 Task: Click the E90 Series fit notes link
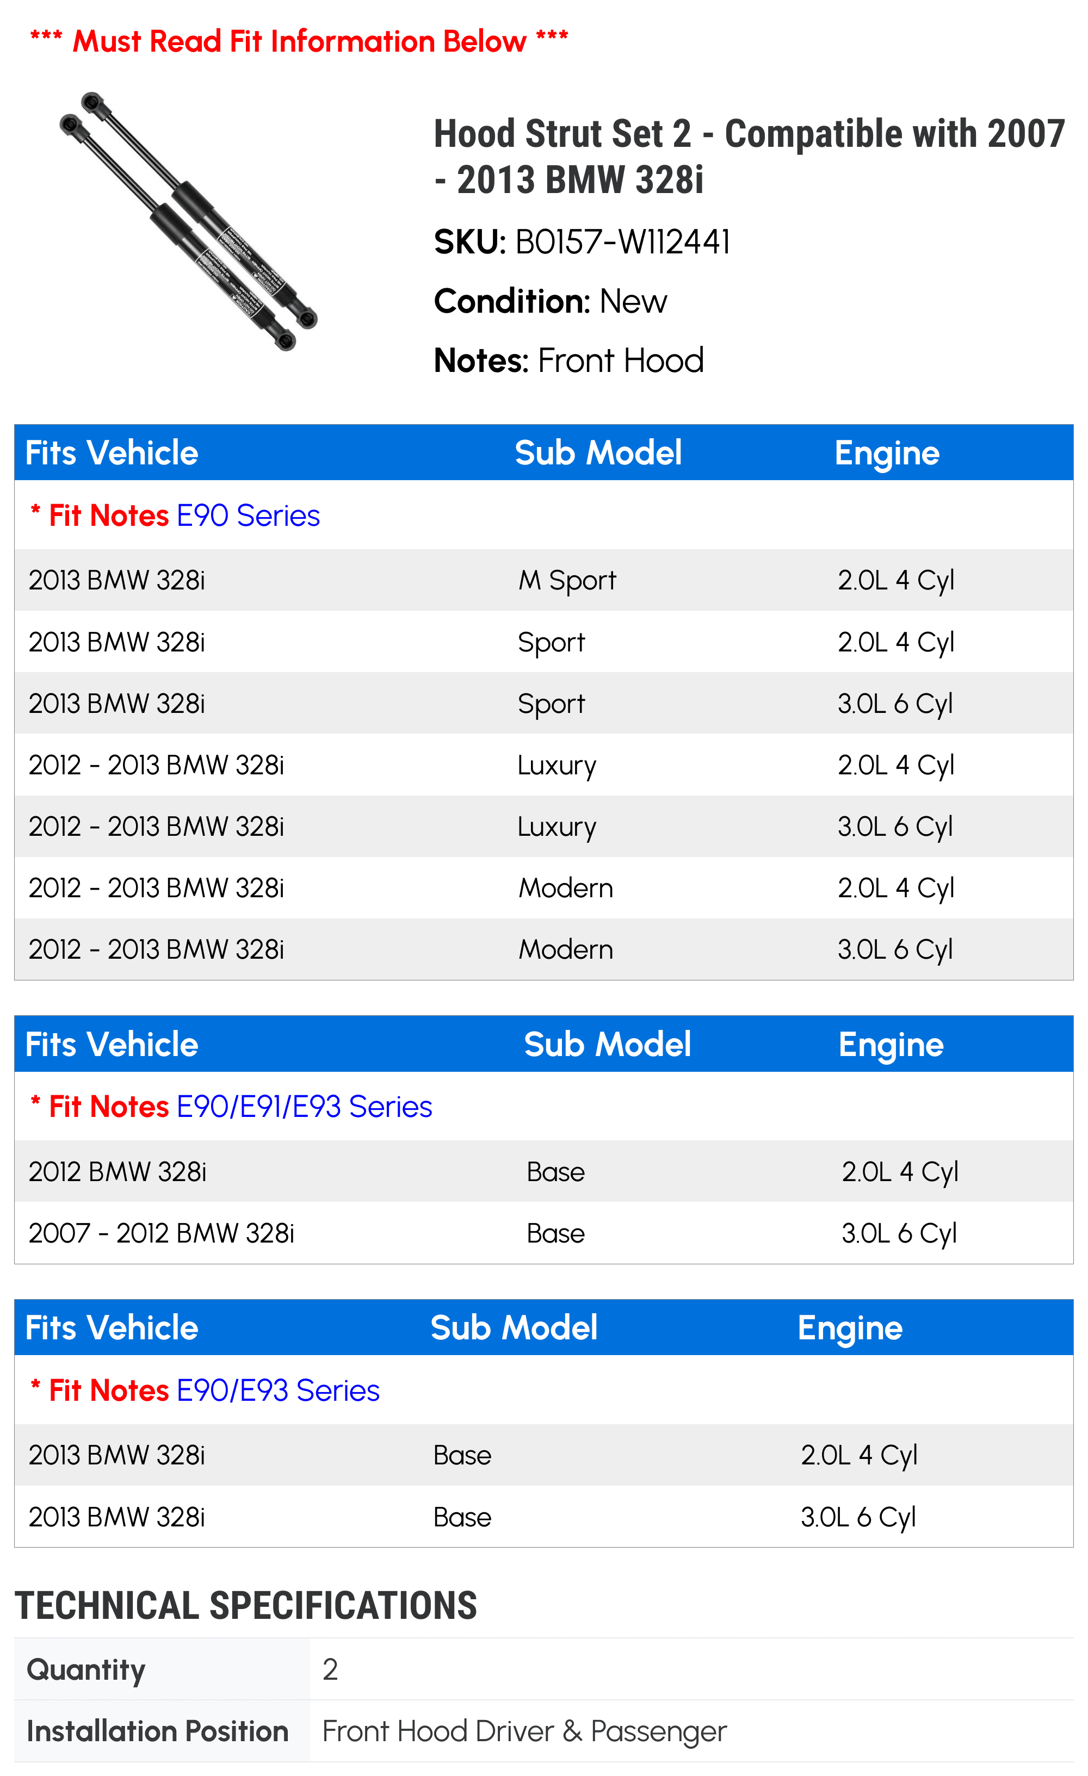pos(248,516)
